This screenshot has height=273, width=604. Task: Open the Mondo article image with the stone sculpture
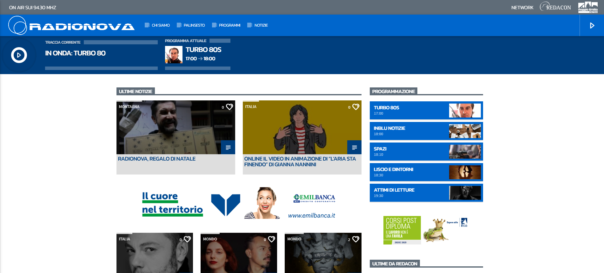pyautogui.click(x=323, y=253)
